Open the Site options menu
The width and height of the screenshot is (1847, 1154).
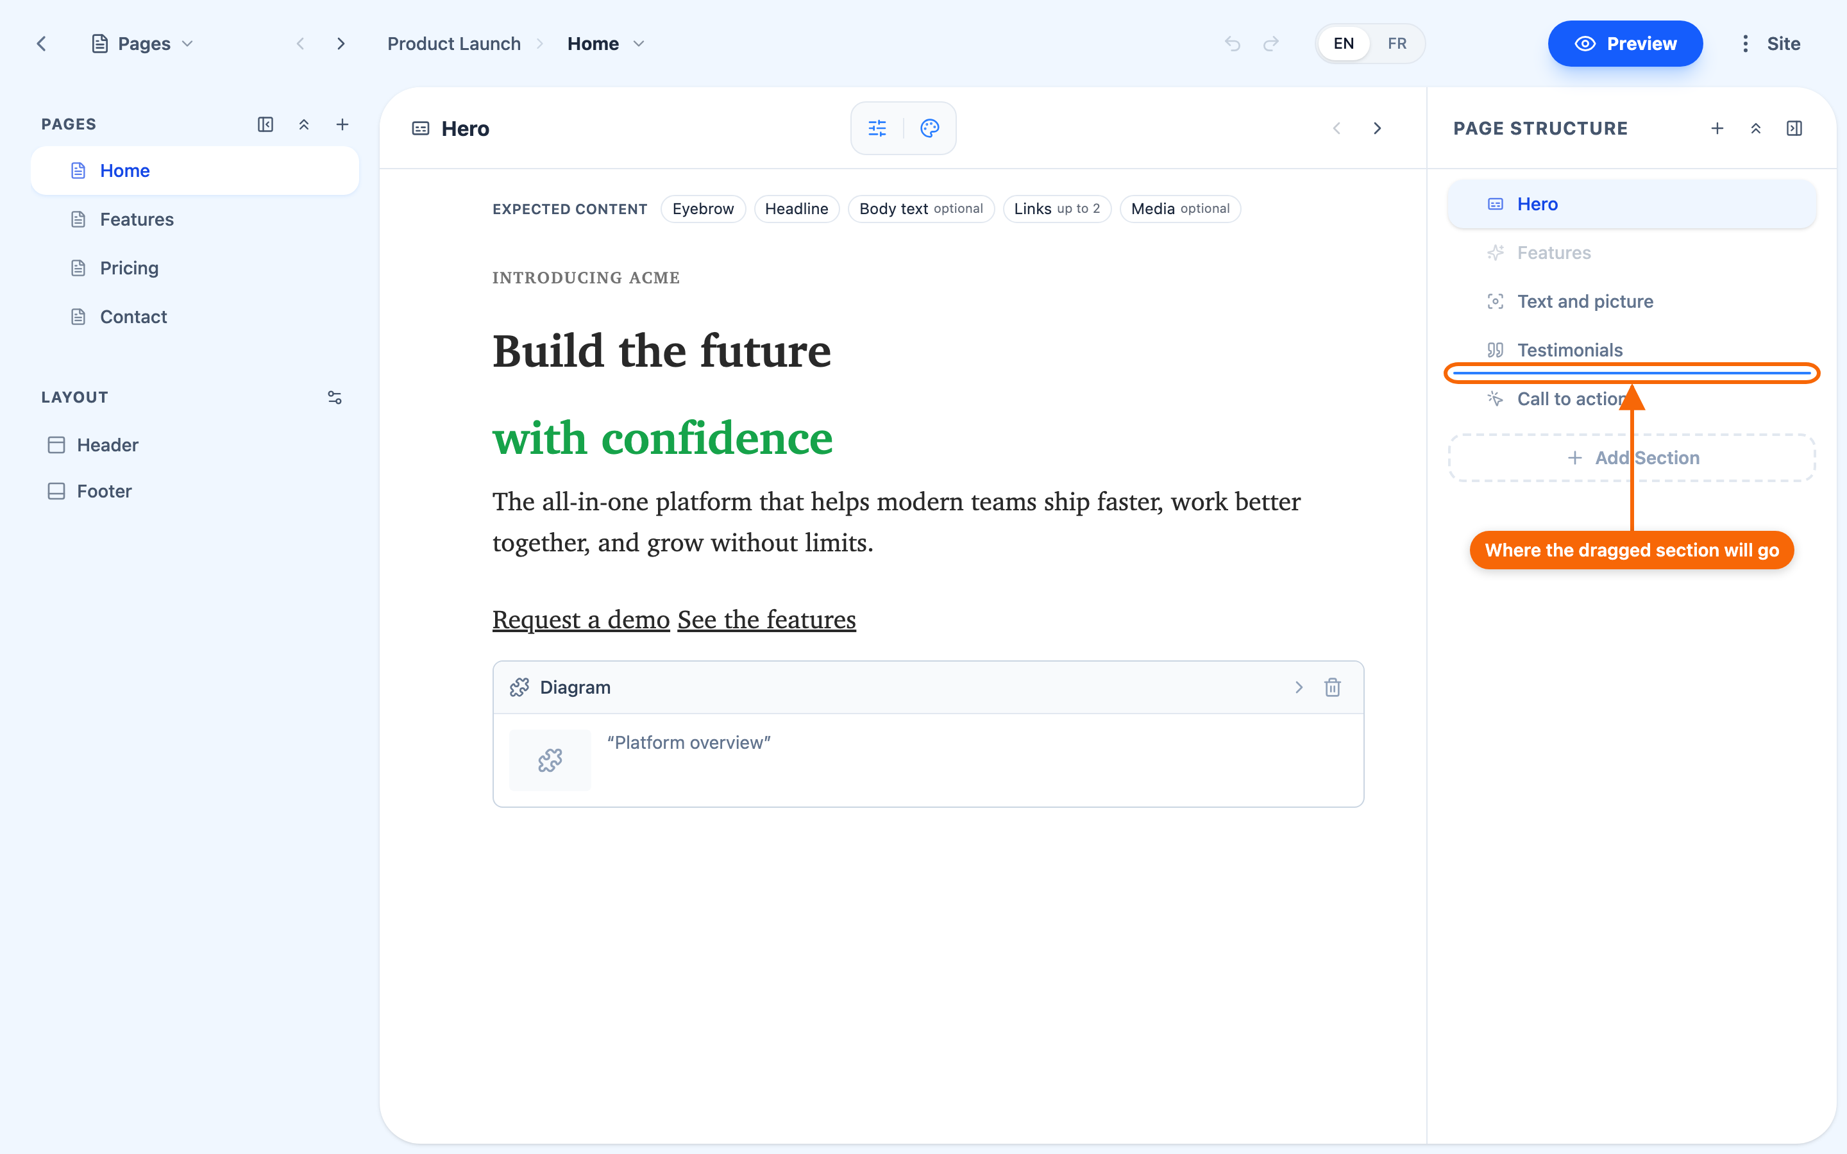click(x=1770, y=44)
